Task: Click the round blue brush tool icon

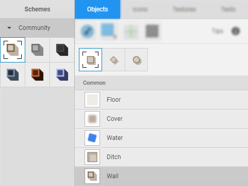Action: point(88,31)
